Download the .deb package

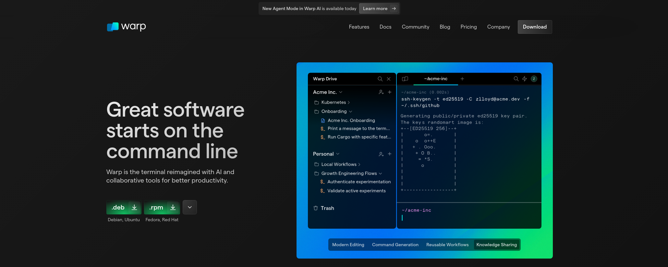124,207
